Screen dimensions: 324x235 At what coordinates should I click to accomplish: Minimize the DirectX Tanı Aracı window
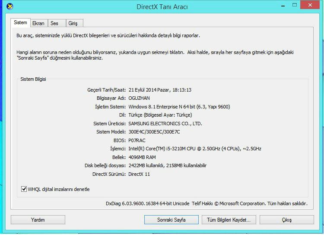(x=283, y=6)
